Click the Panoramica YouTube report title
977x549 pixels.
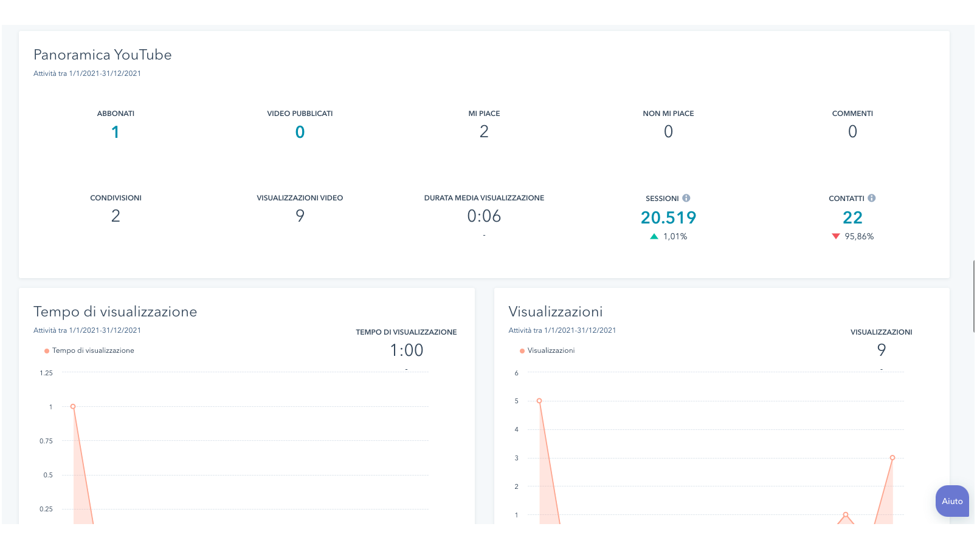pyautogui.click(x=102, y=55)
